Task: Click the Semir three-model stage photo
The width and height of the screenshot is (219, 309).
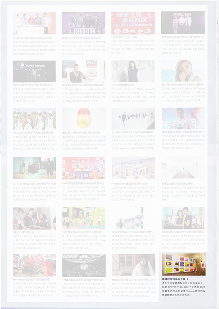Action: coord(183,23)
